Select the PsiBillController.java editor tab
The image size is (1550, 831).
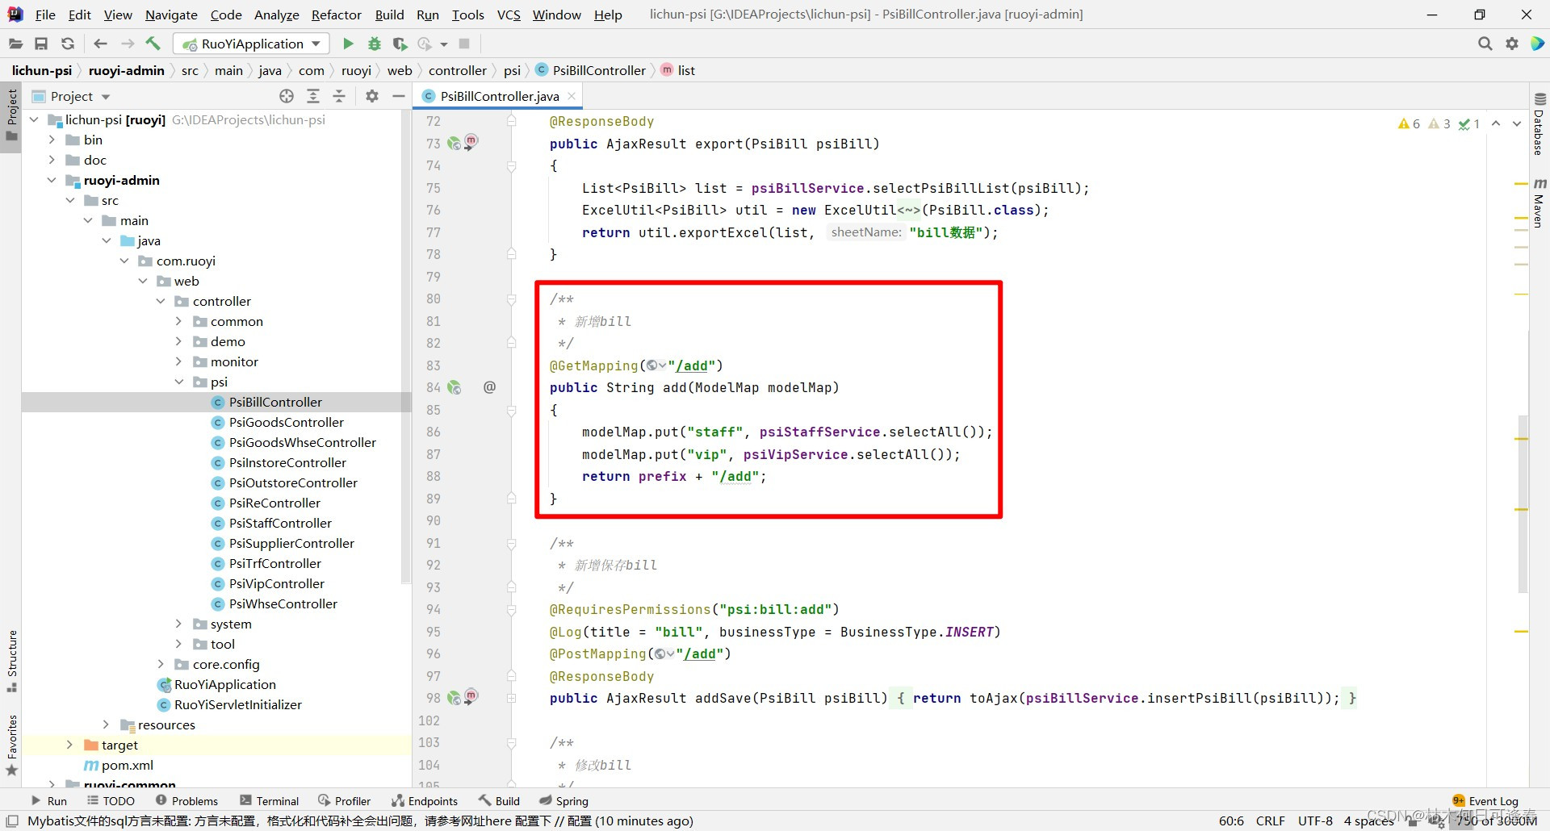pos(499,96)
